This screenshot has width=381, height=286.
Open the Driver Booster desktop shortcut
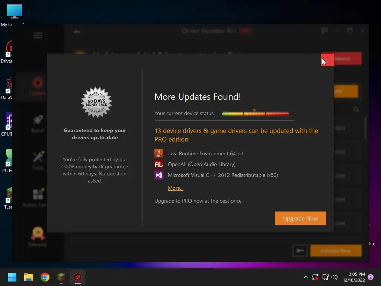coord(7,52)
